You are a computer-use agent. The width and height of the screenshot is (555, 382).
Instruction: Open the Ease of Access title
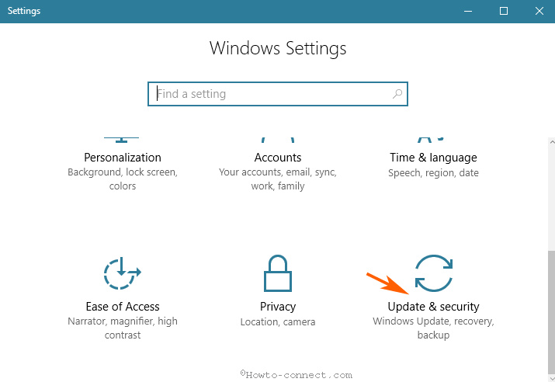tap(123, 307)
